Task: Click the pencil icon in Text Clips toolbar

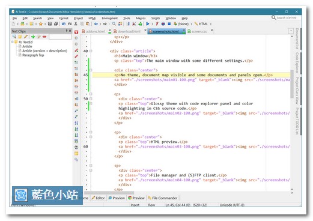Action: click(x=26, y=37)
